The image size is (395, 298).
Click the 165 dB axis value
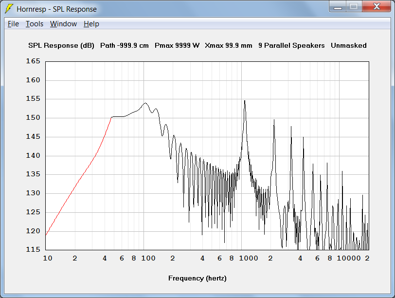tap(33, 61)
